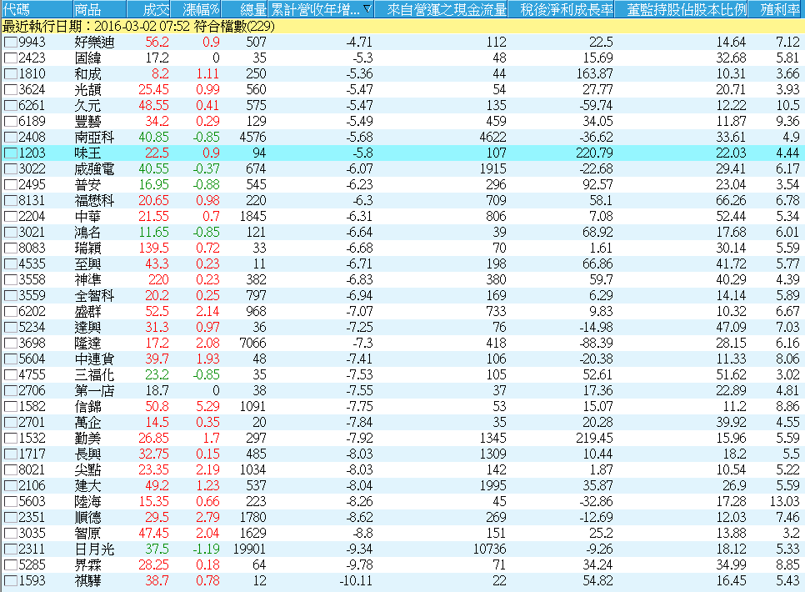This screenshot has height=592, width=805.
Task: Select the stock name 尖點
Action: pyautogui.click(x=87, y=470)
